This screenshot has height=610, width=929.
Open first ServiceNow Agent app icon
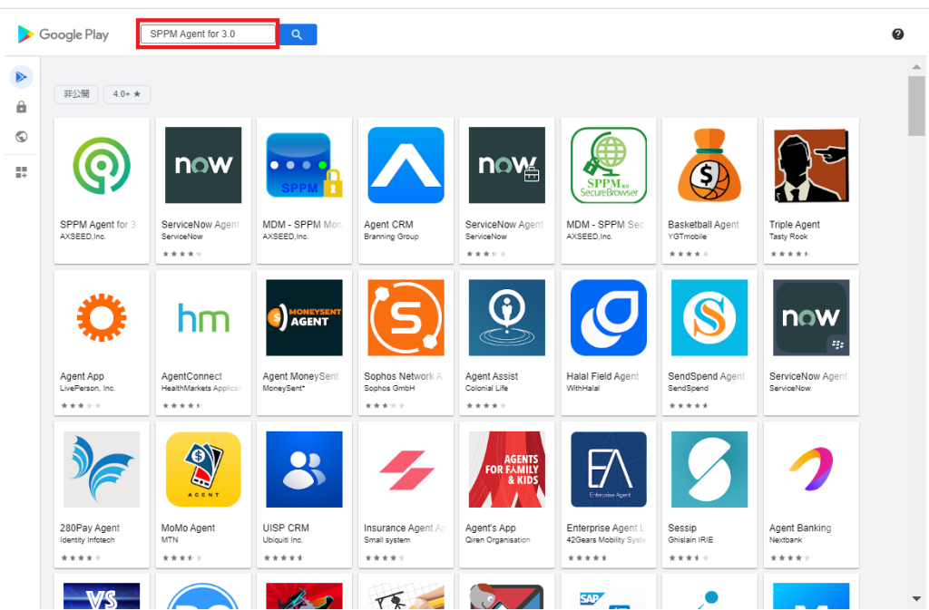203,165
